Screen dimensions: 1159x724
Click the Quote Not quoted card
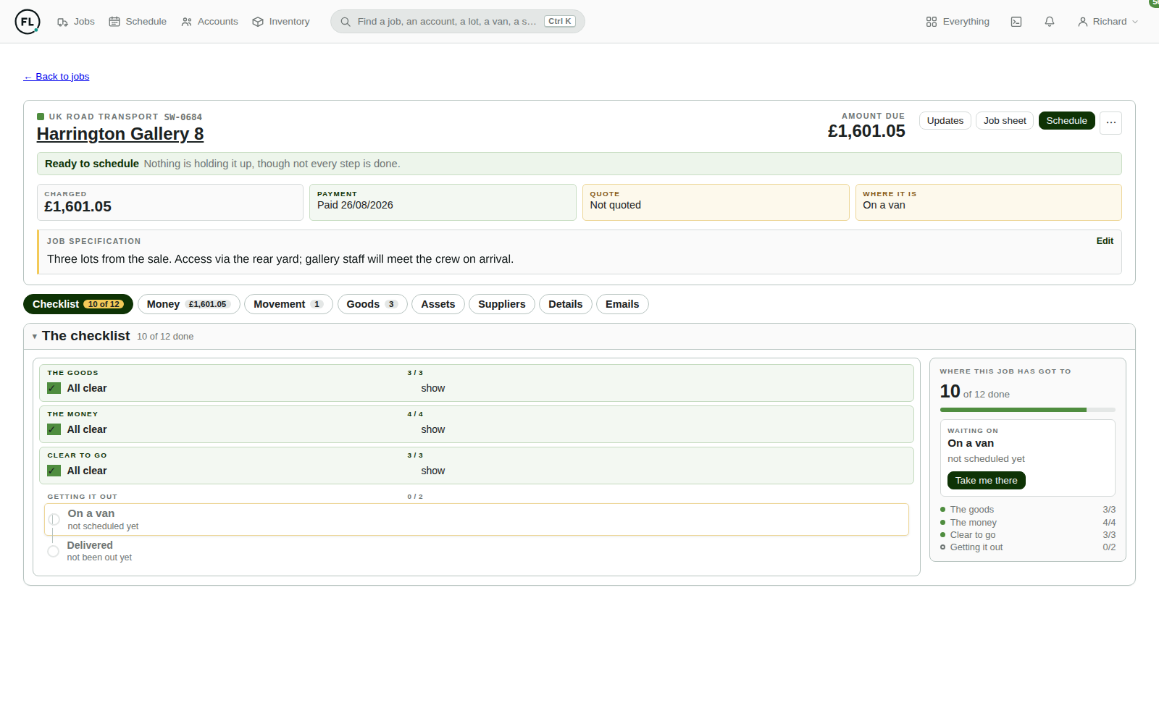[x=716, y=202]
